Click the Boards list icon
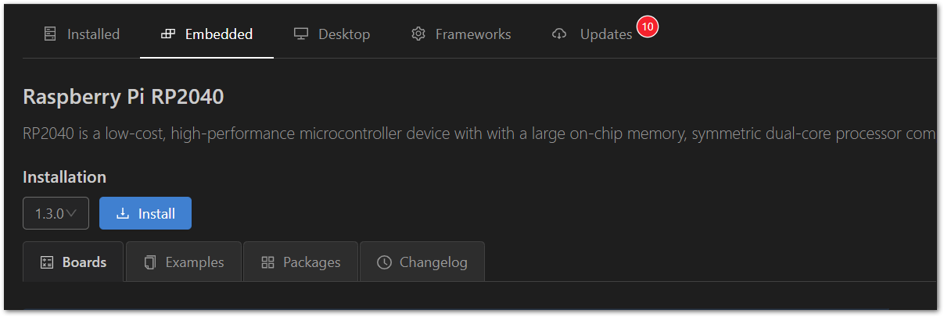 pyautogui.click(x=47, y=262)
